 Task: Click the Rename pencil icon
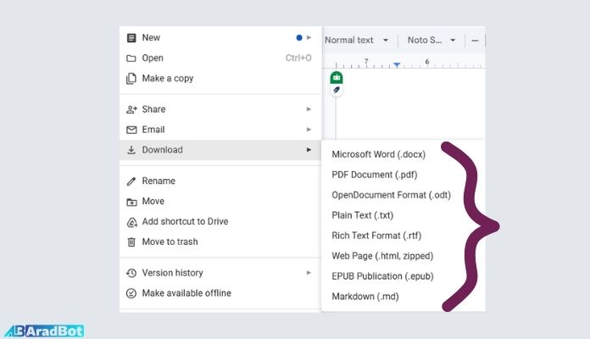pos(131,181)
